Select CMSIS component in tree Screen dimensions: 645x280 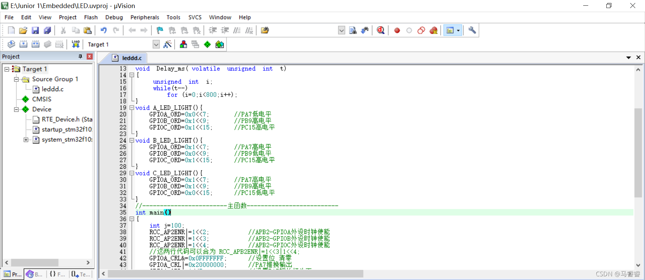click(x=42, y=99)
